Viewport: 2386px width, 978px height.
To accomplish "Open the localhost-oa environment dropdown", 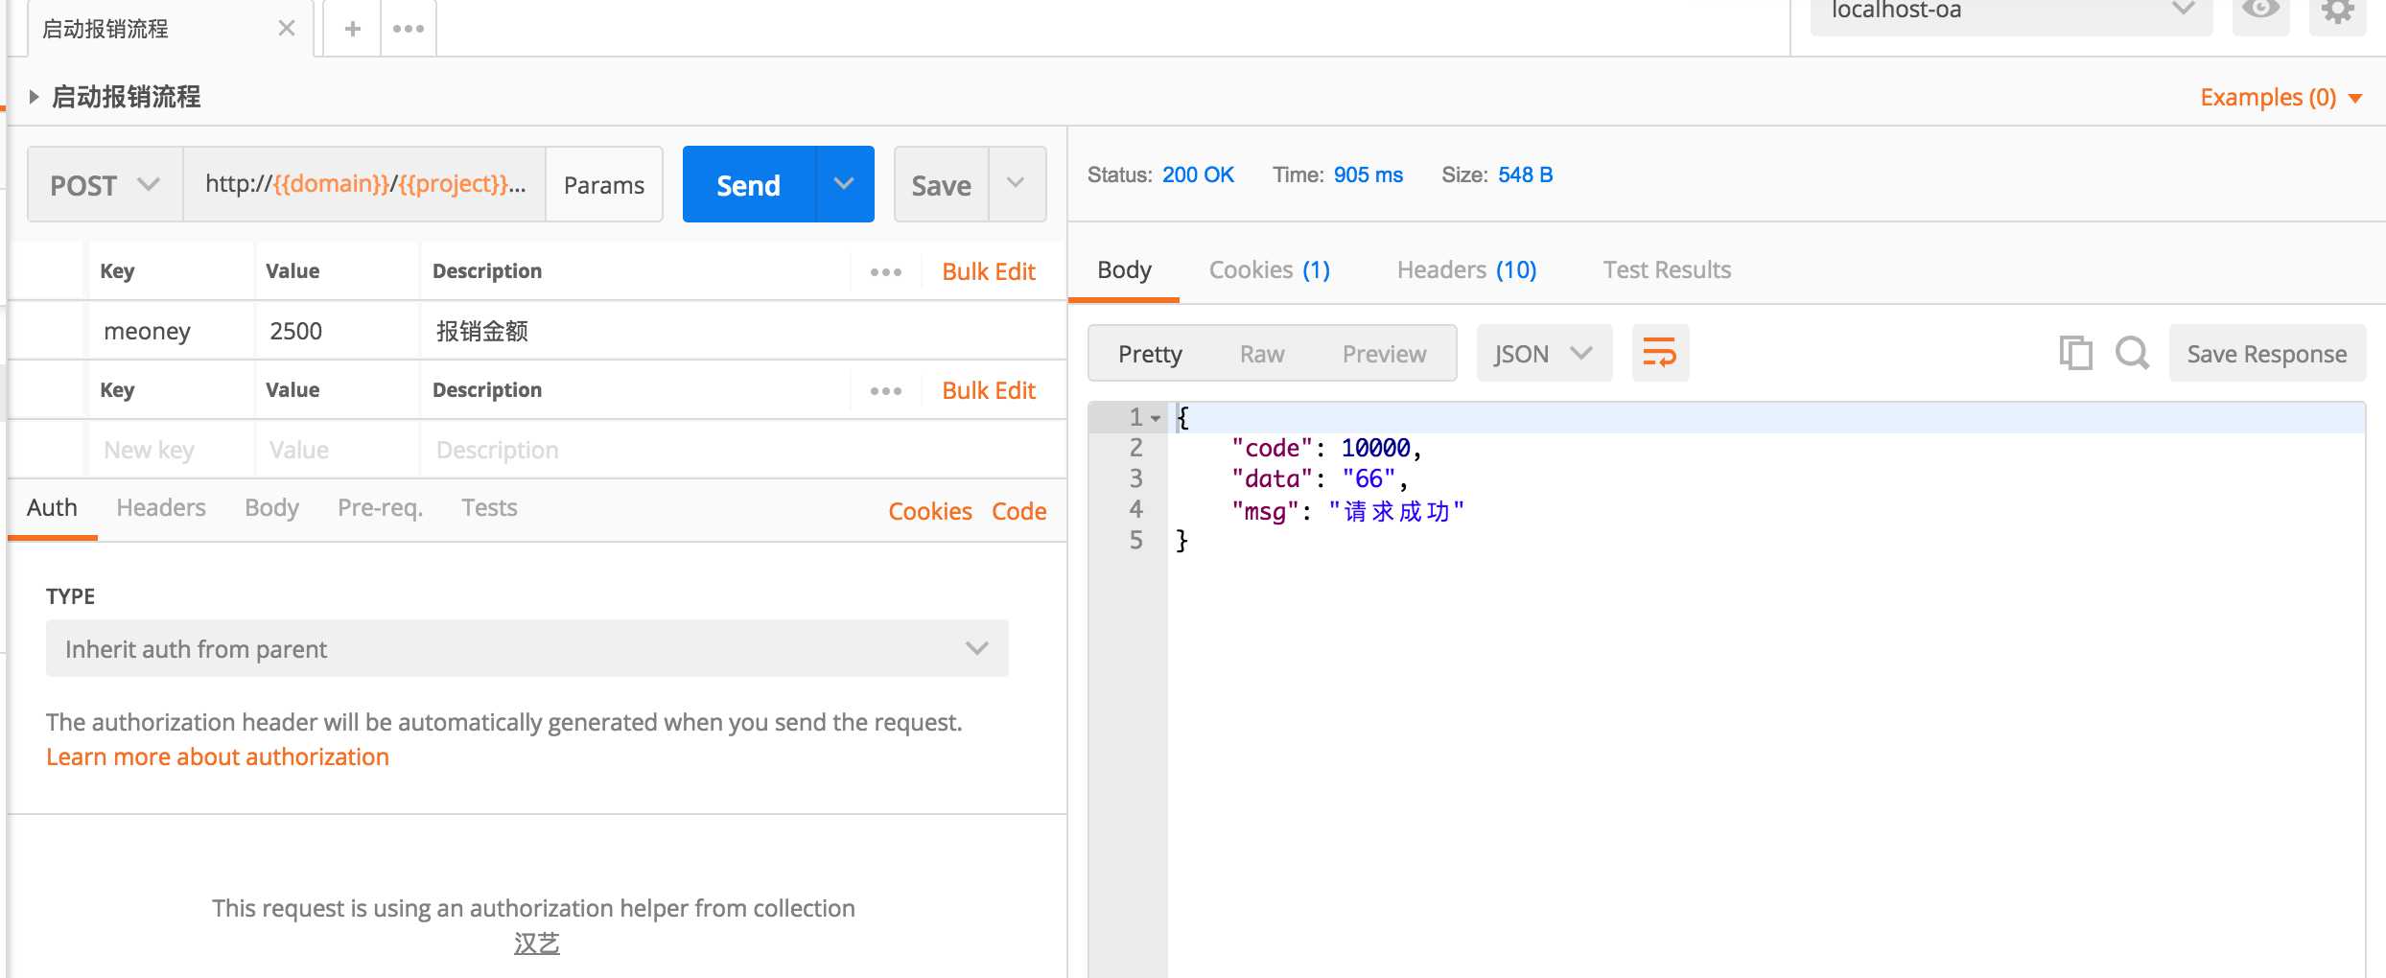I will (2011, 12).
